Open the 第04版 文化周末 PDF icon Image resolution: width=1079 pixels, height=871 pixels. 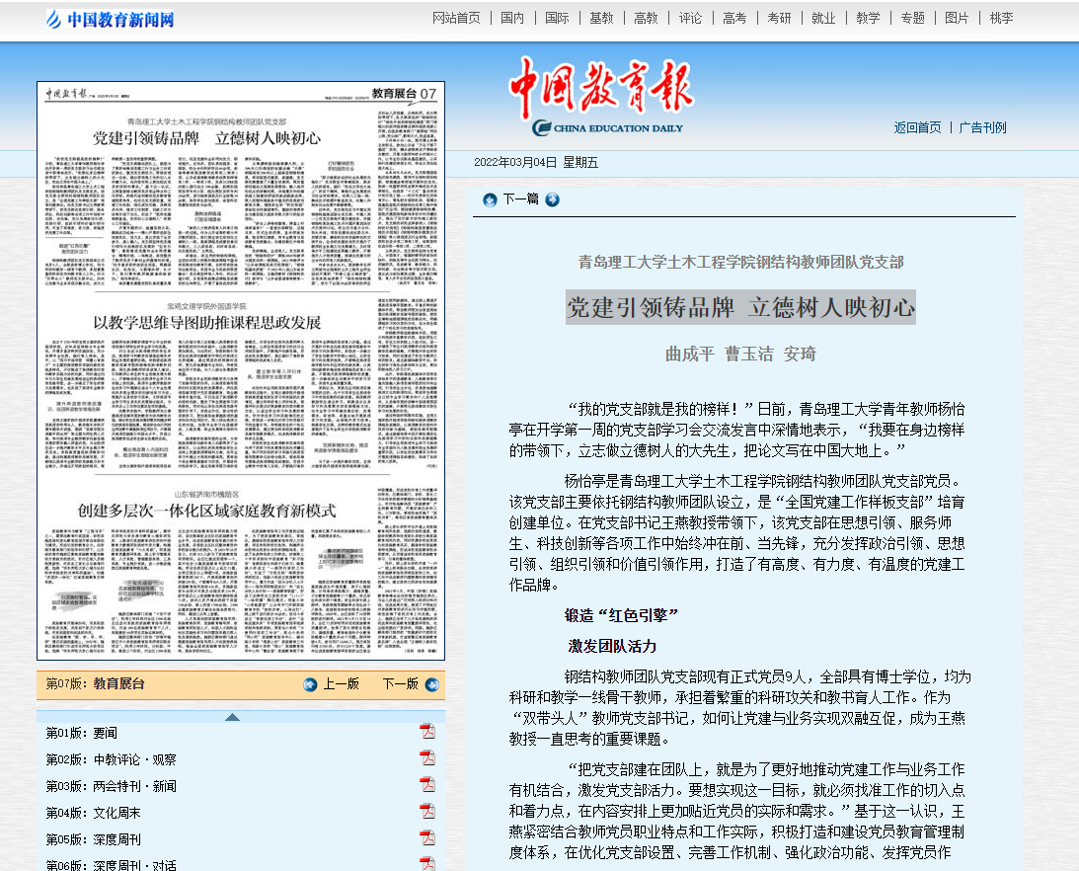(426, 812)
